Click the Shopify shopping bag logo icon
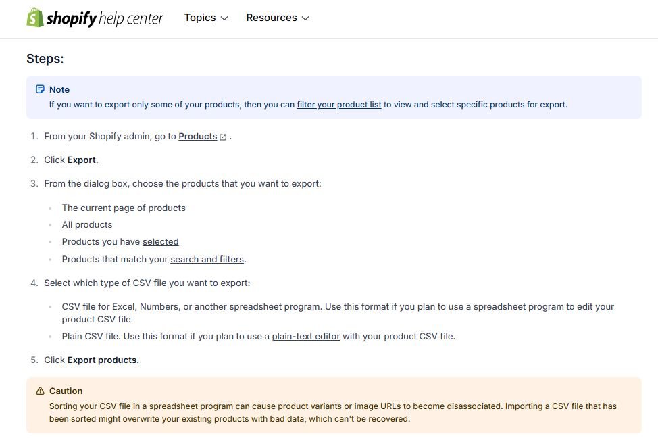Image resolution: width=658 pixels, height=438 pixels. 35,18
